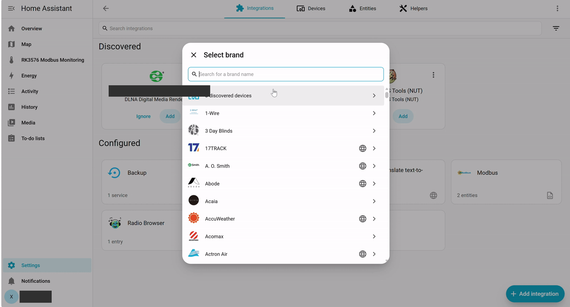Click 17TRACK cloud globe icon

tap(363, 149)
